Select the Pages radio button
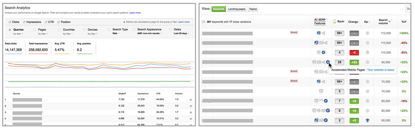Screen dimensions: 415x130 point(35,30)
